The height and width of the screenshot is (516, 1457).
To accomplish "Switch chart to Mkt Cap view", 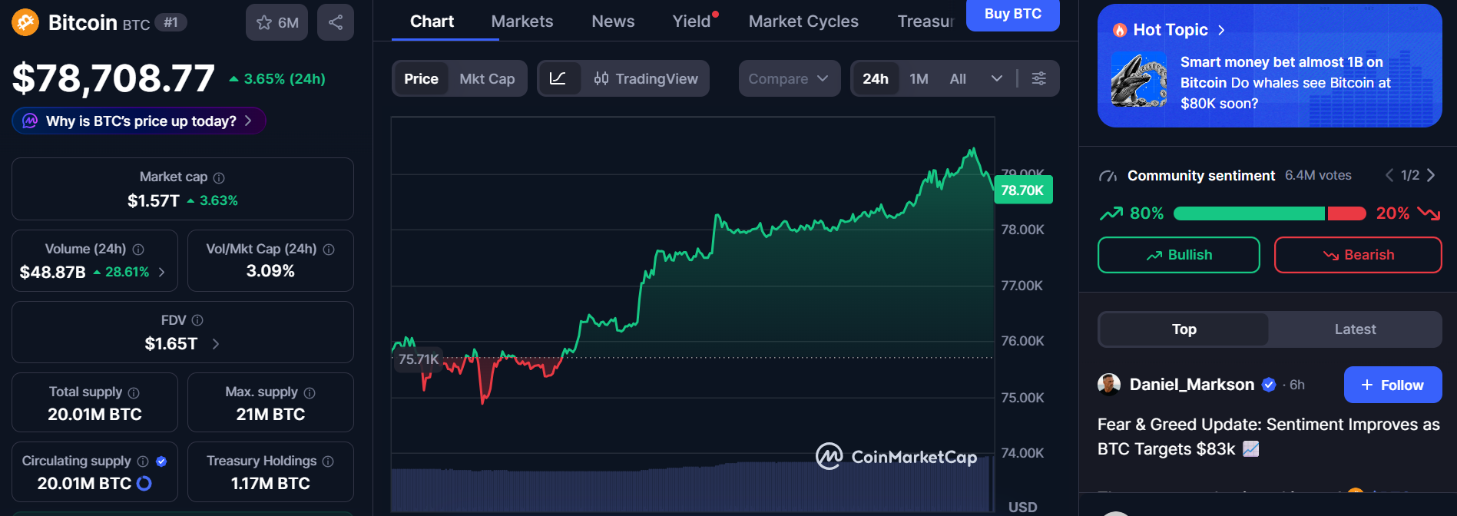I will 487,78.
